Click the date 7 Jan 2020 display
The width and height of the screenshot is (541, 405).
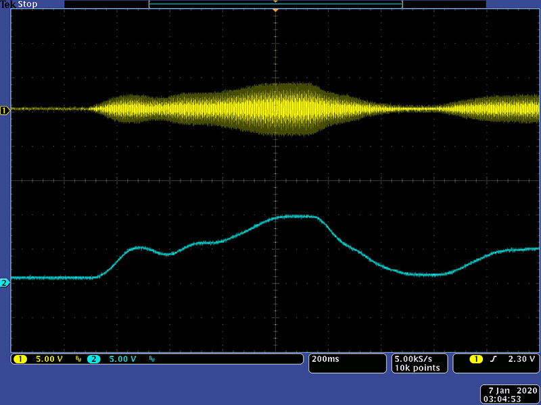(x=511, y=390)
